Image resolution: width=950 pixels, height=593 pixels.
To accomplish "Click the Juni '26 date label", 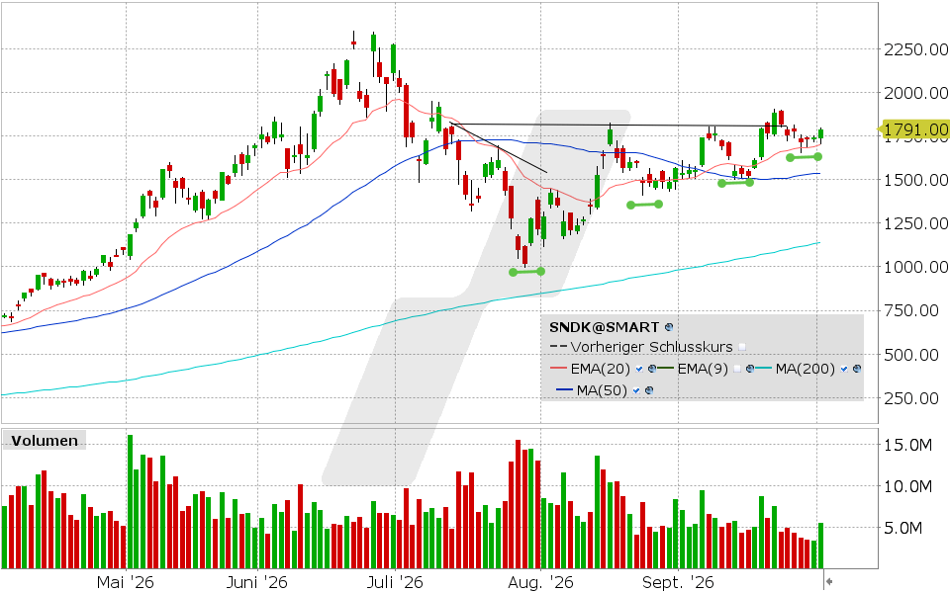I will (257, 583).
